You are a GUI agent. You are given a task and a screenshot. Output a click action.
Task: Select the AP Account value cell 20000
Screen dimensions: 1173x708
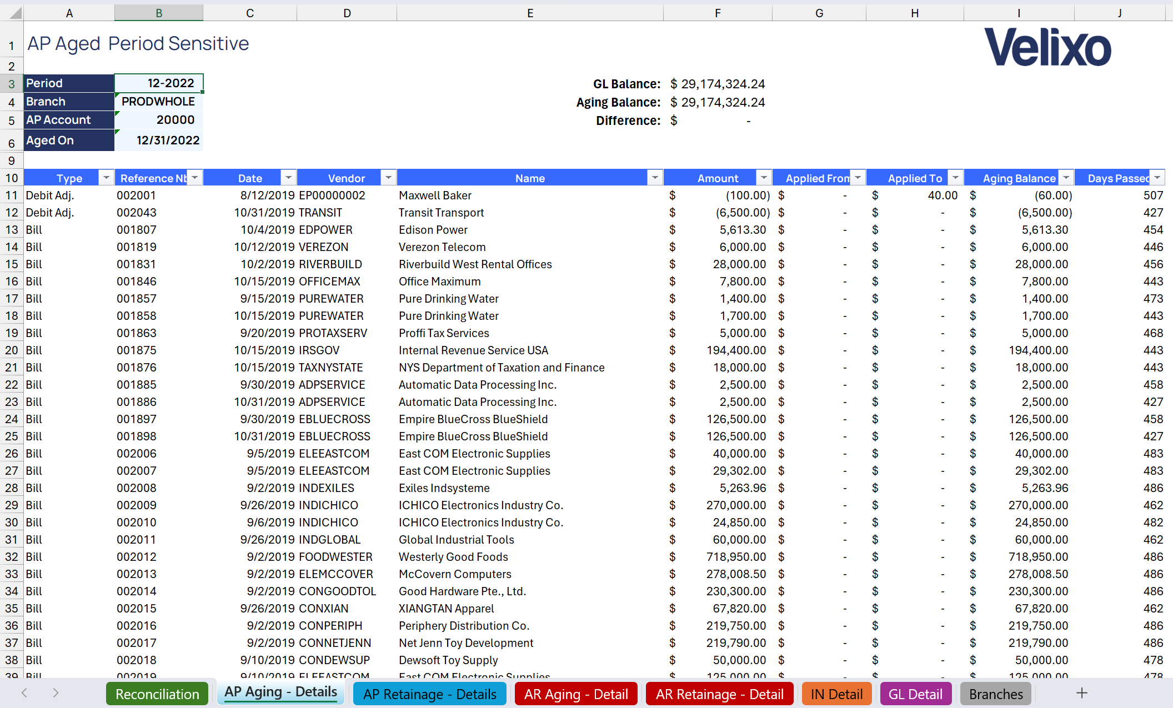[x=159, y=120]
